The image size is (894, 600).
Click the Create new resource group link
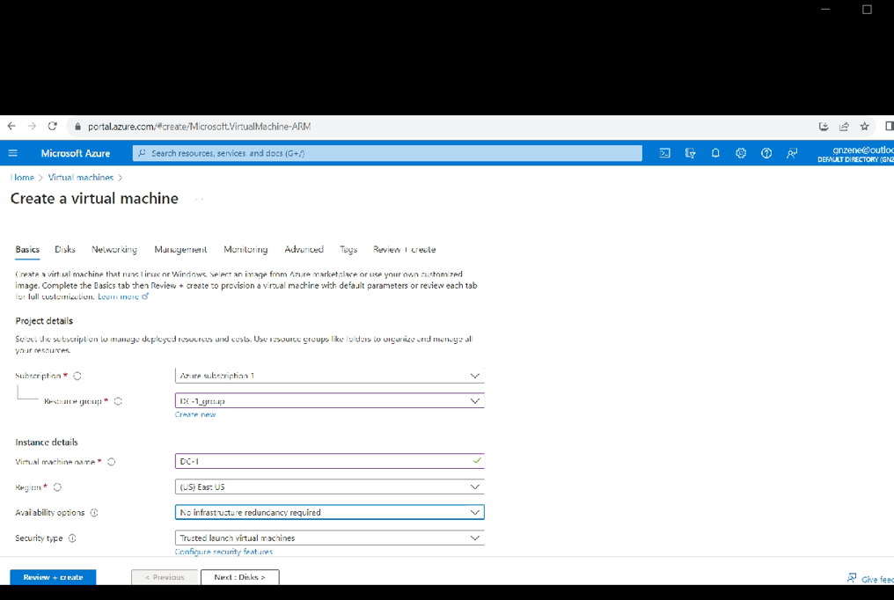[195, 413]
